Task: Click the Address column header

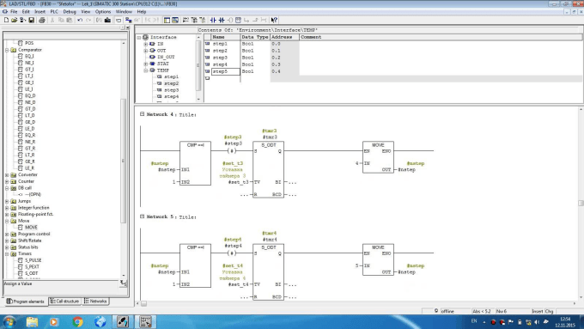Action: [284, 37]
